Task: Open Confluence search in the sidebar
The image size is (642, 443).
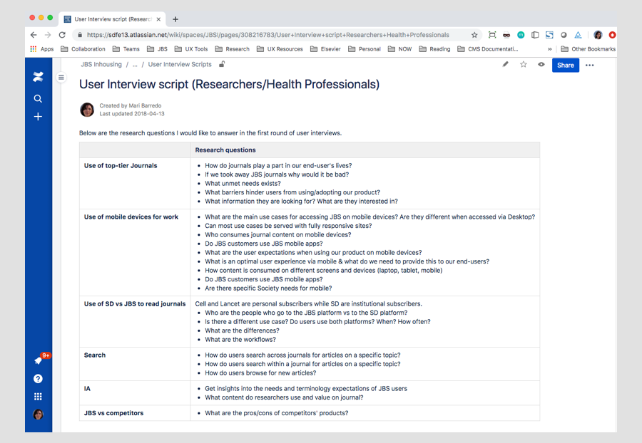Action: pyautogui.click(x=38, y=98)
